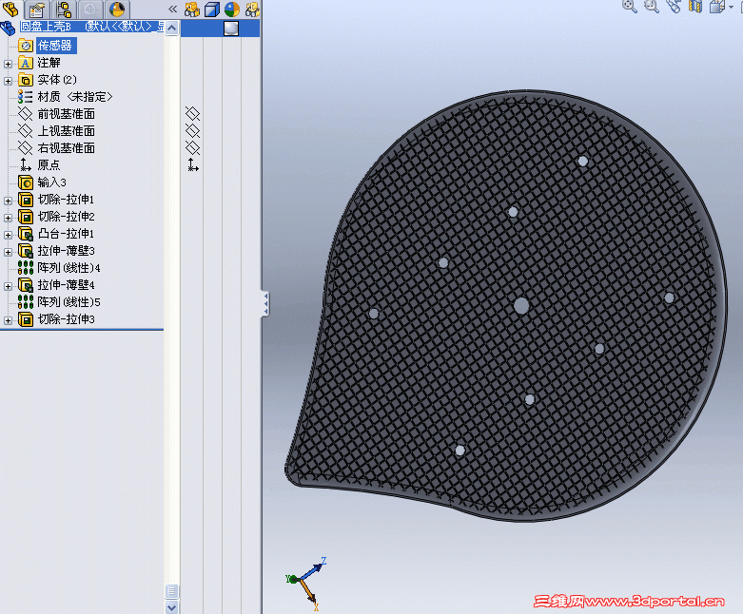Click the 拉伸-薄壁3 feature icon

tap(26, 250)
